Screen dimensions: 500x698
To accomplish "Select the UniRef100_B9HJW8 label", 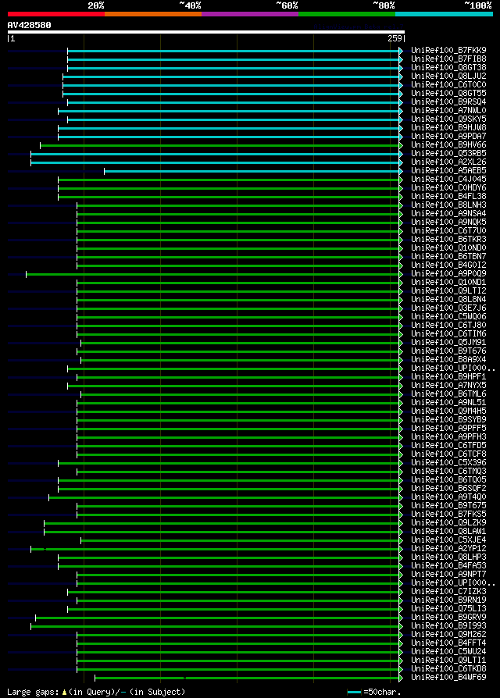I will pos(448,128).
